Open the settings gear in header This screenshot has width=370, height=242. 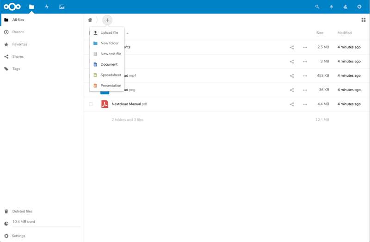[359, 6]
